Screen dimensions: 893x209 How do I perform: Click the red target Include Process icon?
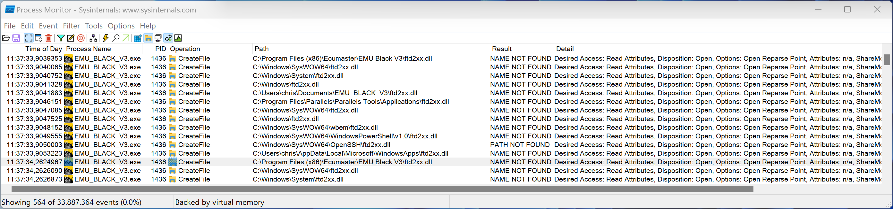tap(81, 38)
